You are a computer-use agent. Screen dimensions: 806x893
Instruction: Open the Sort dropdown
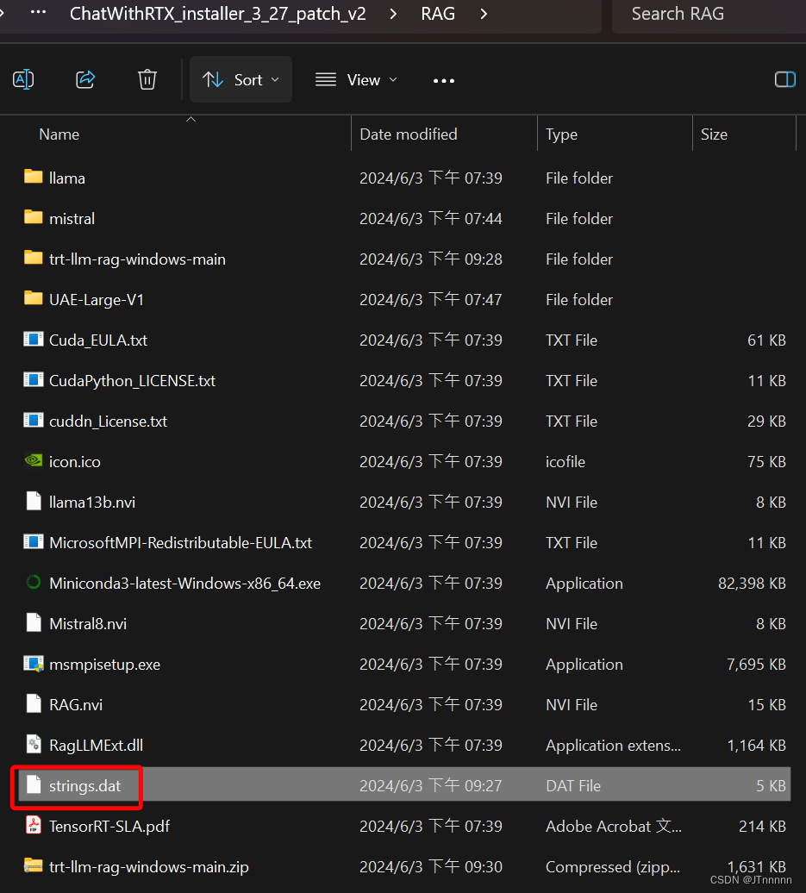pyautogui.click(x=241, y=79)
